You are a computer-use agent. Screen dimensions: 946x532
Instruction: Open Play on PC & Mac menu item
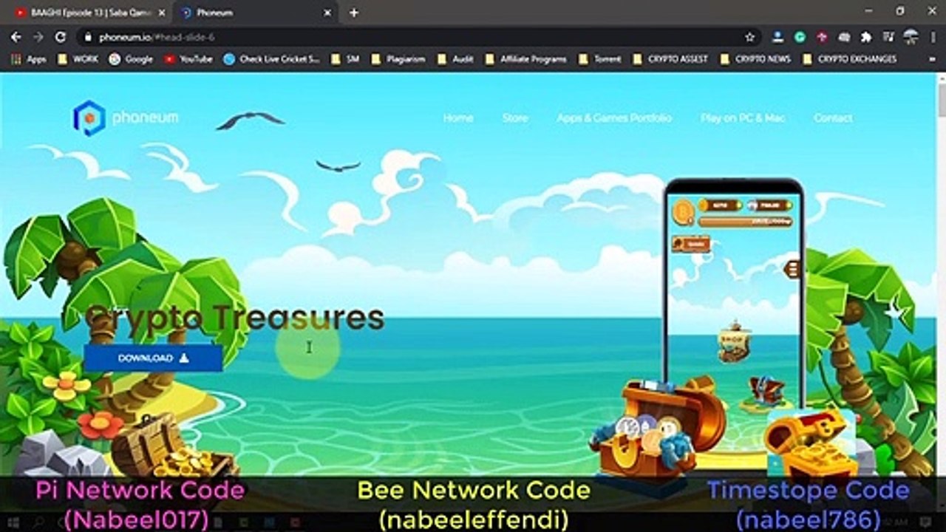tap(743, 118)
